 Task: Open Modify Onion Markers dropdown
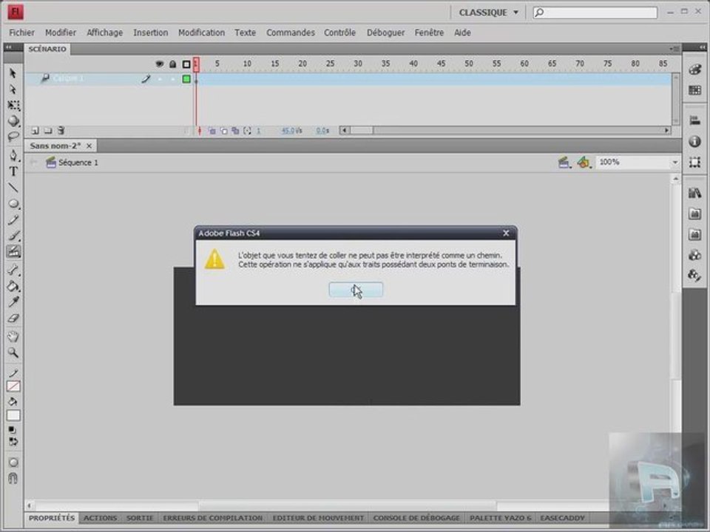pos(247,131)
